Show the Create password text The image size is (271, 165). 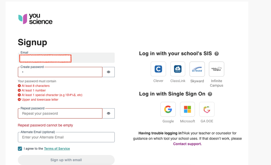pyautogui.click(x=108, y=72)
